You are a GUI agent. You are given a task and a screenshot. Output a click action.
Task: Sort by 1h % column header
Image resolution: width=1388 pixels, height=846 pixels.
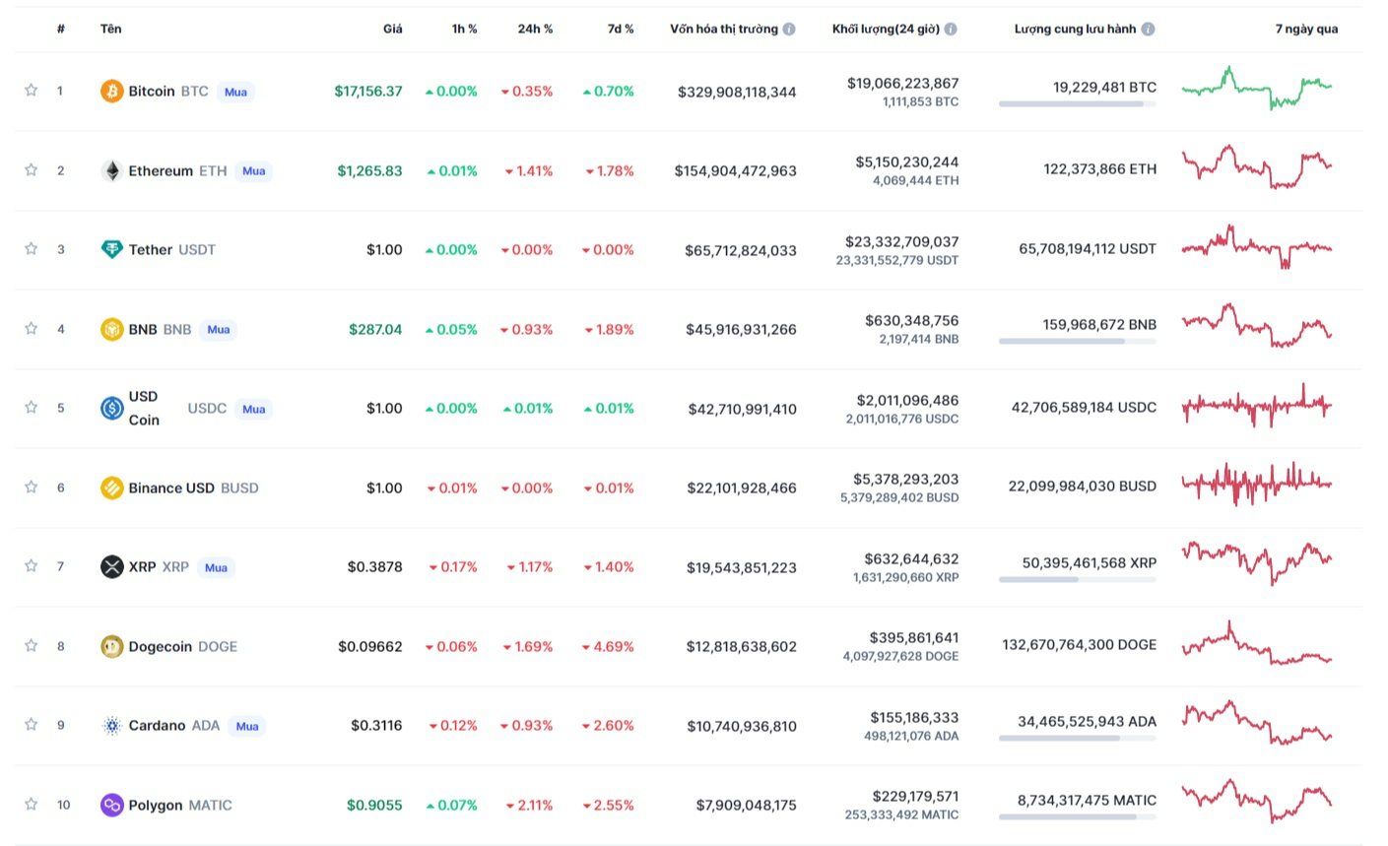pyautogui.click(x=465, y=29)
